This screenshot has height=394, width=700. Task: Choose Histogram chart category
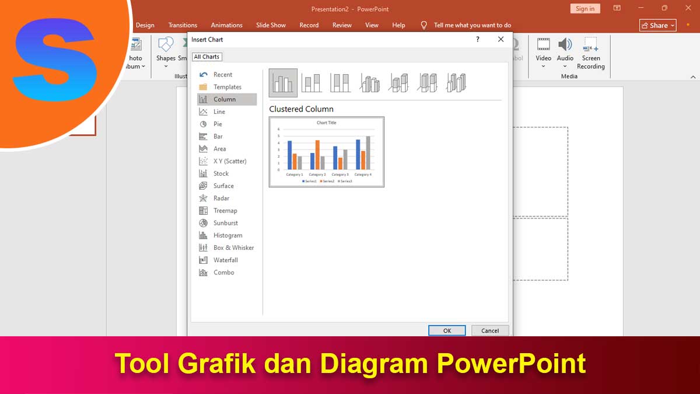[x=227, y=235]
